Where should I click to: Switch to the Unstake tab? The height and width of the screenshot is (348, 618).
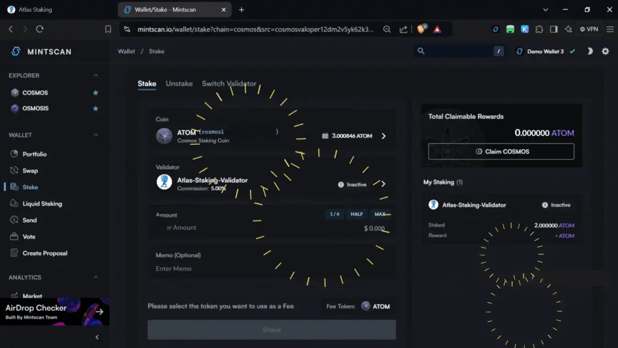tap(179, 83)
